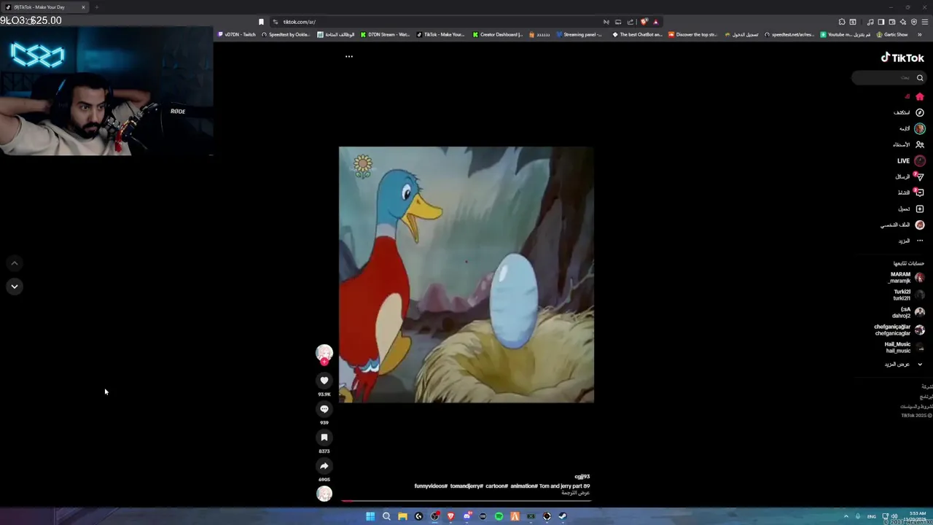This screenshot has height=525, width=933.
Task: Open the Speedtest by Ookla bookmark
Action: click(286, 34)
